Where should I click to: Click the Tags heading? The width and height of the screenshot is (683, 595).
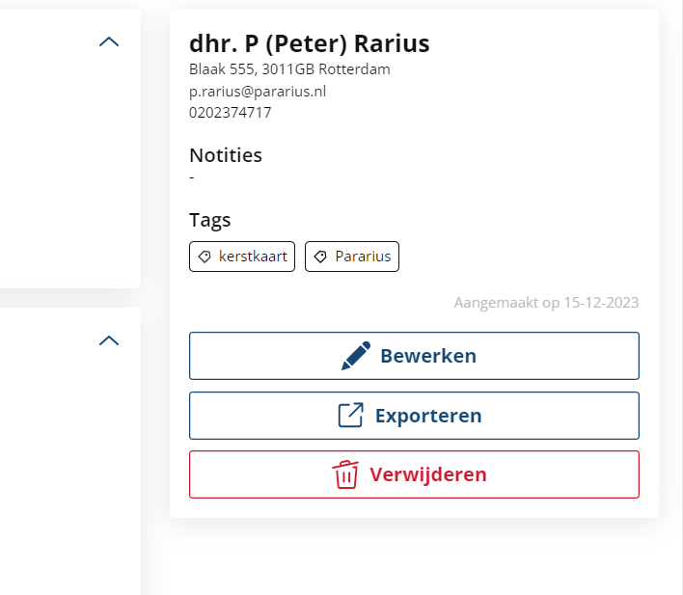coord(210,221)
